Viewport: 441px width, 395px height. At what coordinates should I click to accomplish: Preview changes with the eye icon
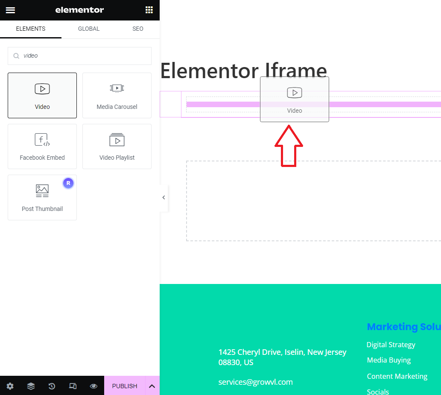(x=93, y=386)
